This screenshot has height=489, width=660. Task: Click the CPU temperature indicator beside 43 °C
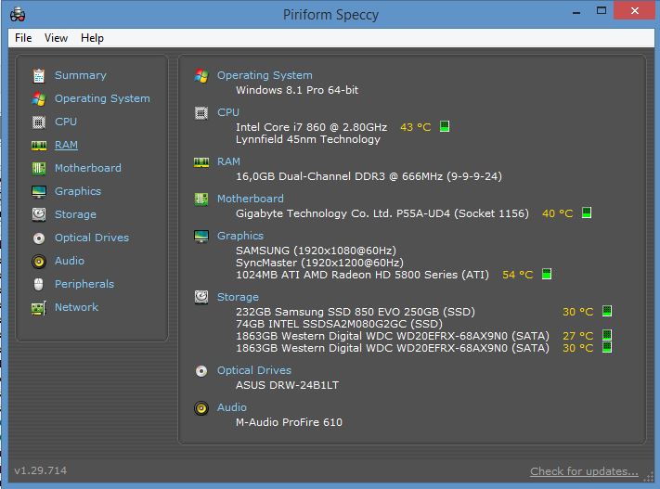point(445,126)
